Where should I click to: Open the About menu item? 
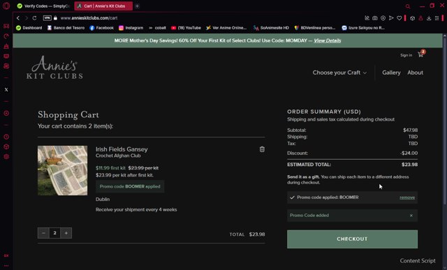(x=415, y=73)
